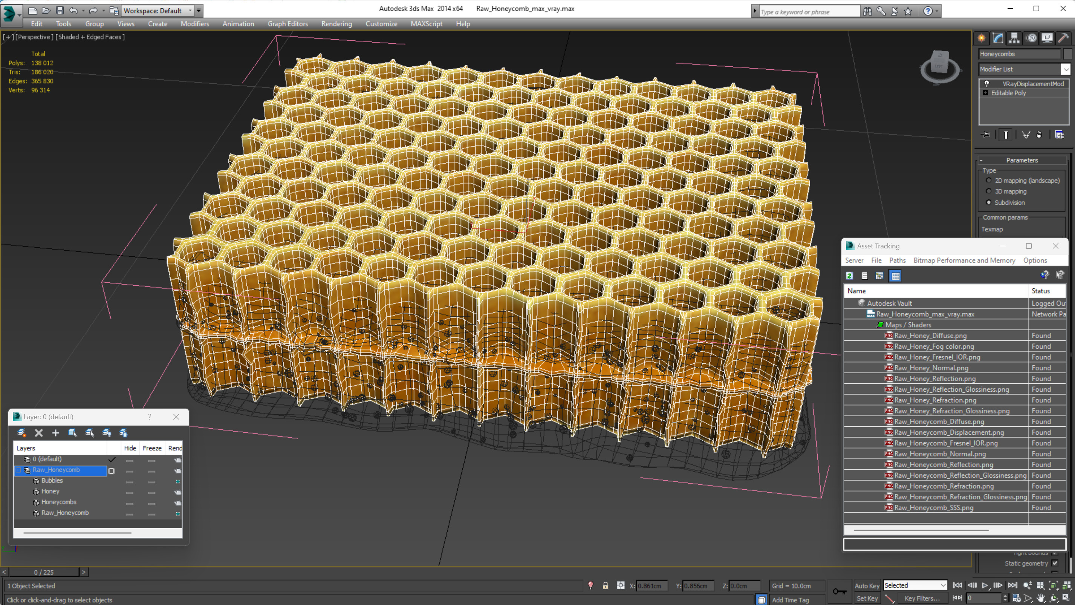Open the Motion command panel tab
Image resolution: width=1075 pixels, height=605 pixels.
[1031, 38]
